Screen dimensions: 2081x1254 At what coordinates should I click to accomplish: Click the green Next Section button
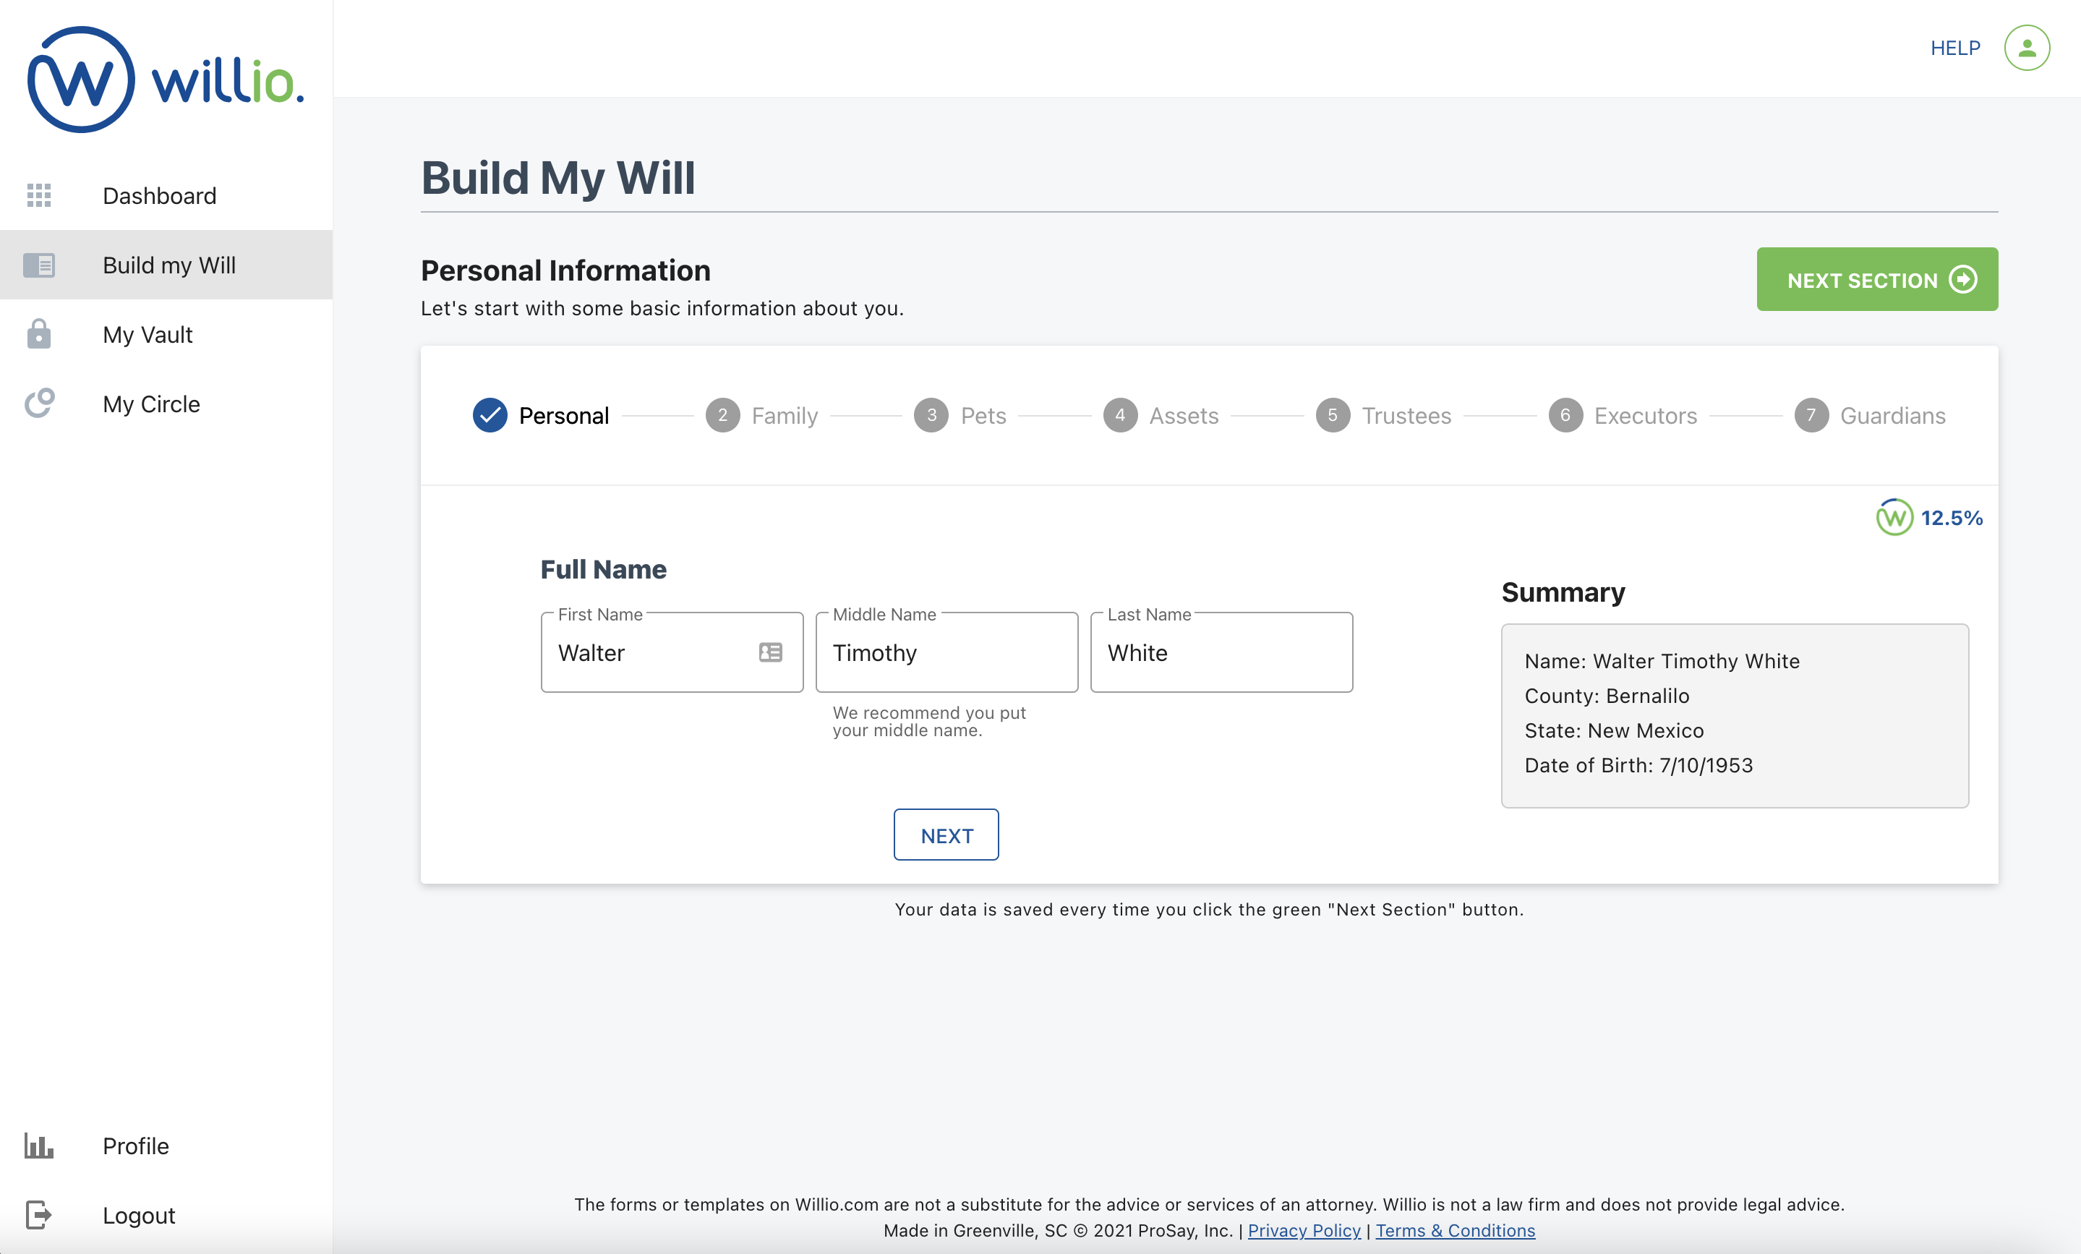tap(1876, 280)
